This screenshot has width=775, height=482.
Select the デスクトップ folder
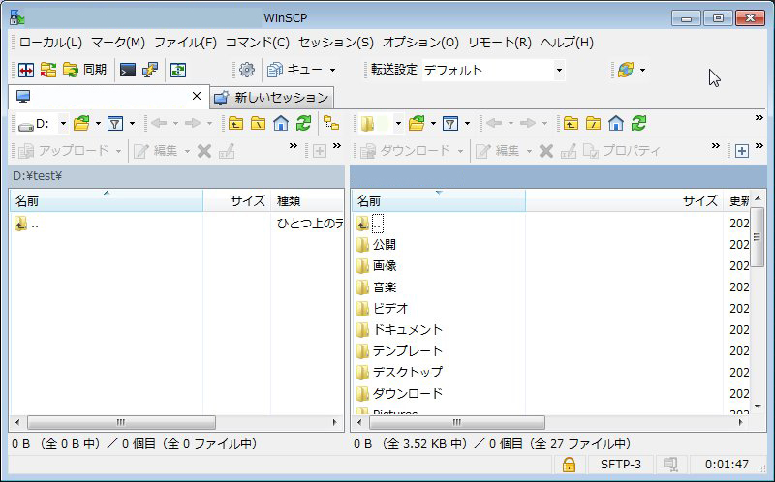(408, 372)
